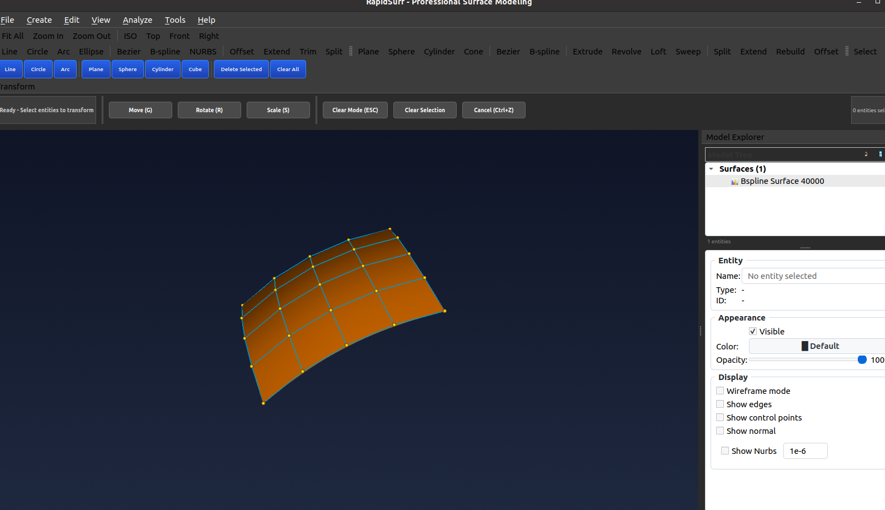Screen dimensions: 885x510
Task: Switch to the Right view
Action: [x=209, y=36]
